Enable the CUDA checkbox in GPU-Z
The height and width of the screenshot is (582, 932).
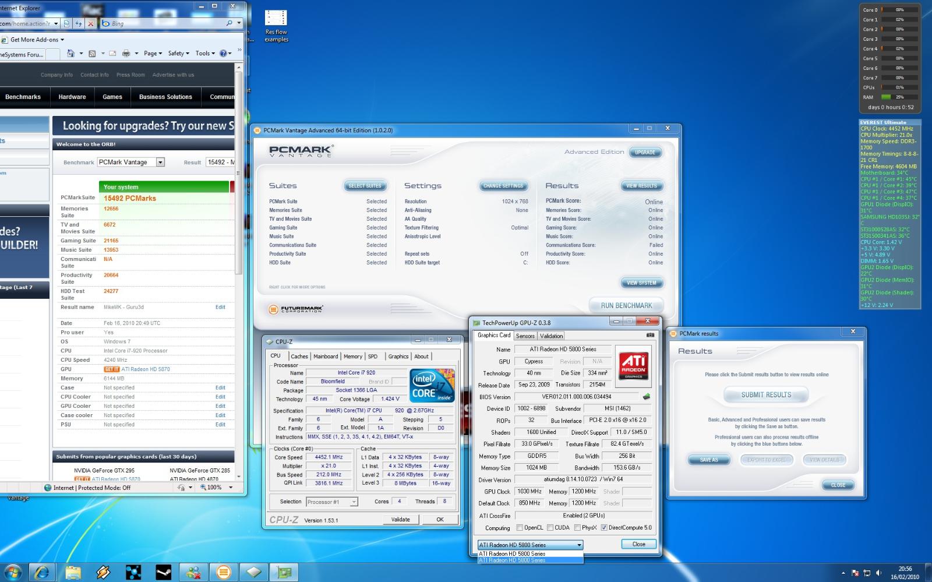click(x=550, y=528)
